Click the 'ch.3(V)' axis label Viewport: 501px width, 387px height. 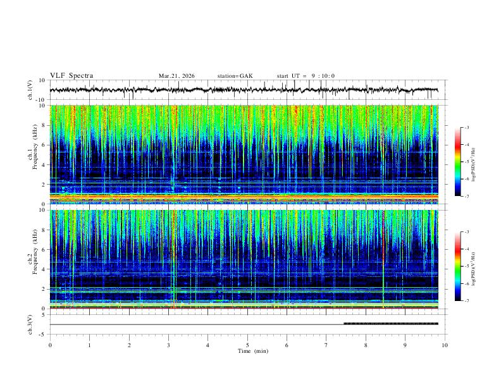click(x=30, y=324)
